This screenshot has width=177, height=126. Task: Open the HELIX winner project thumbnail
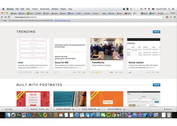[x=33, y=99]
